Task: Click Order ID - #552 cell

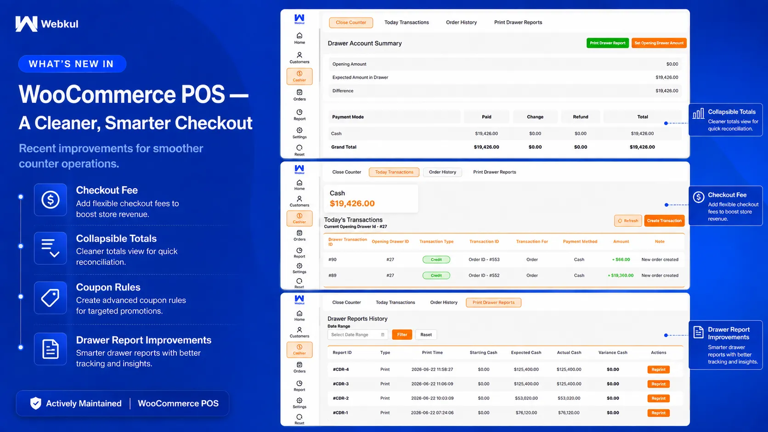Action: [x=484, y=275]
